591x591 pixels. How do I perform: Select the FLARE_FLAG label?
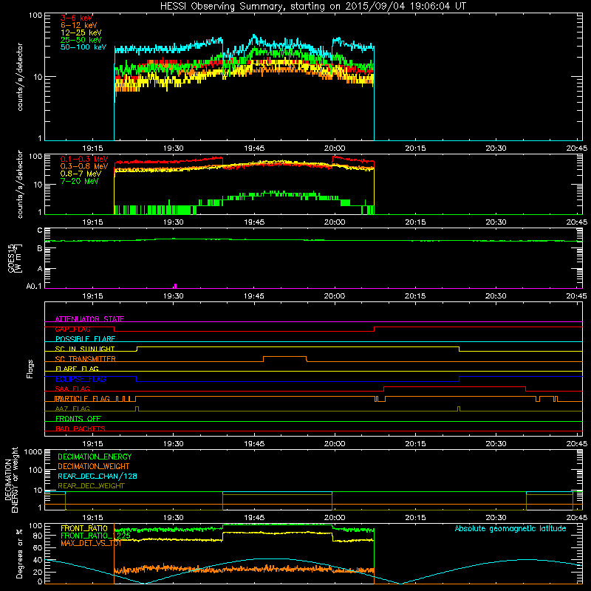pyautogui.click(x=77, y=369)
